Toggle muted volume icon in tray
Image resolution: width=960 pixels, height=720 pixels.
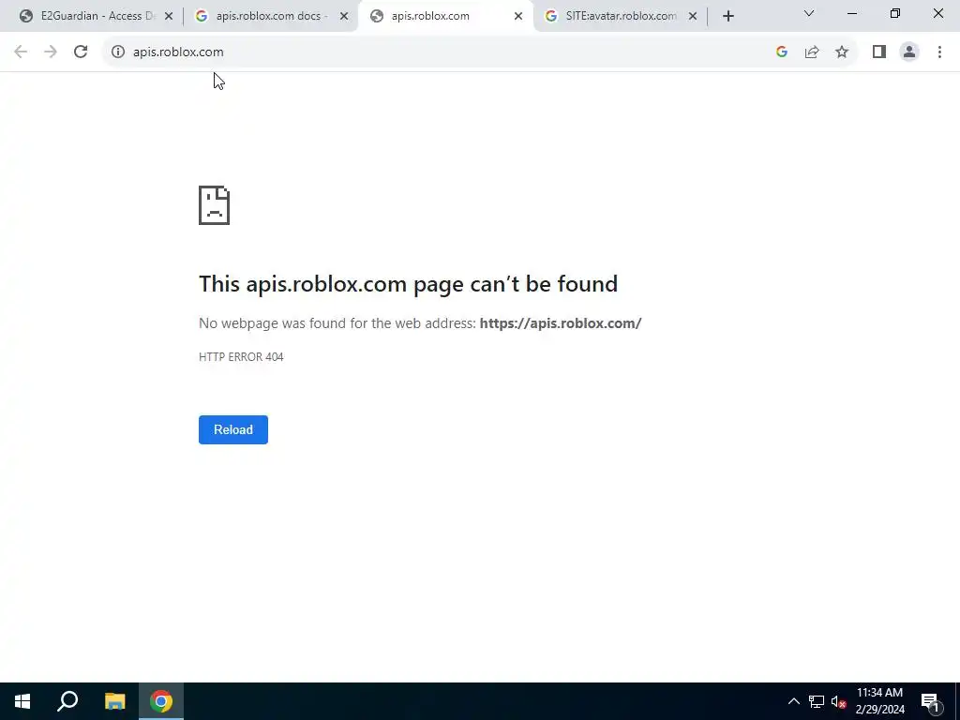838,701
